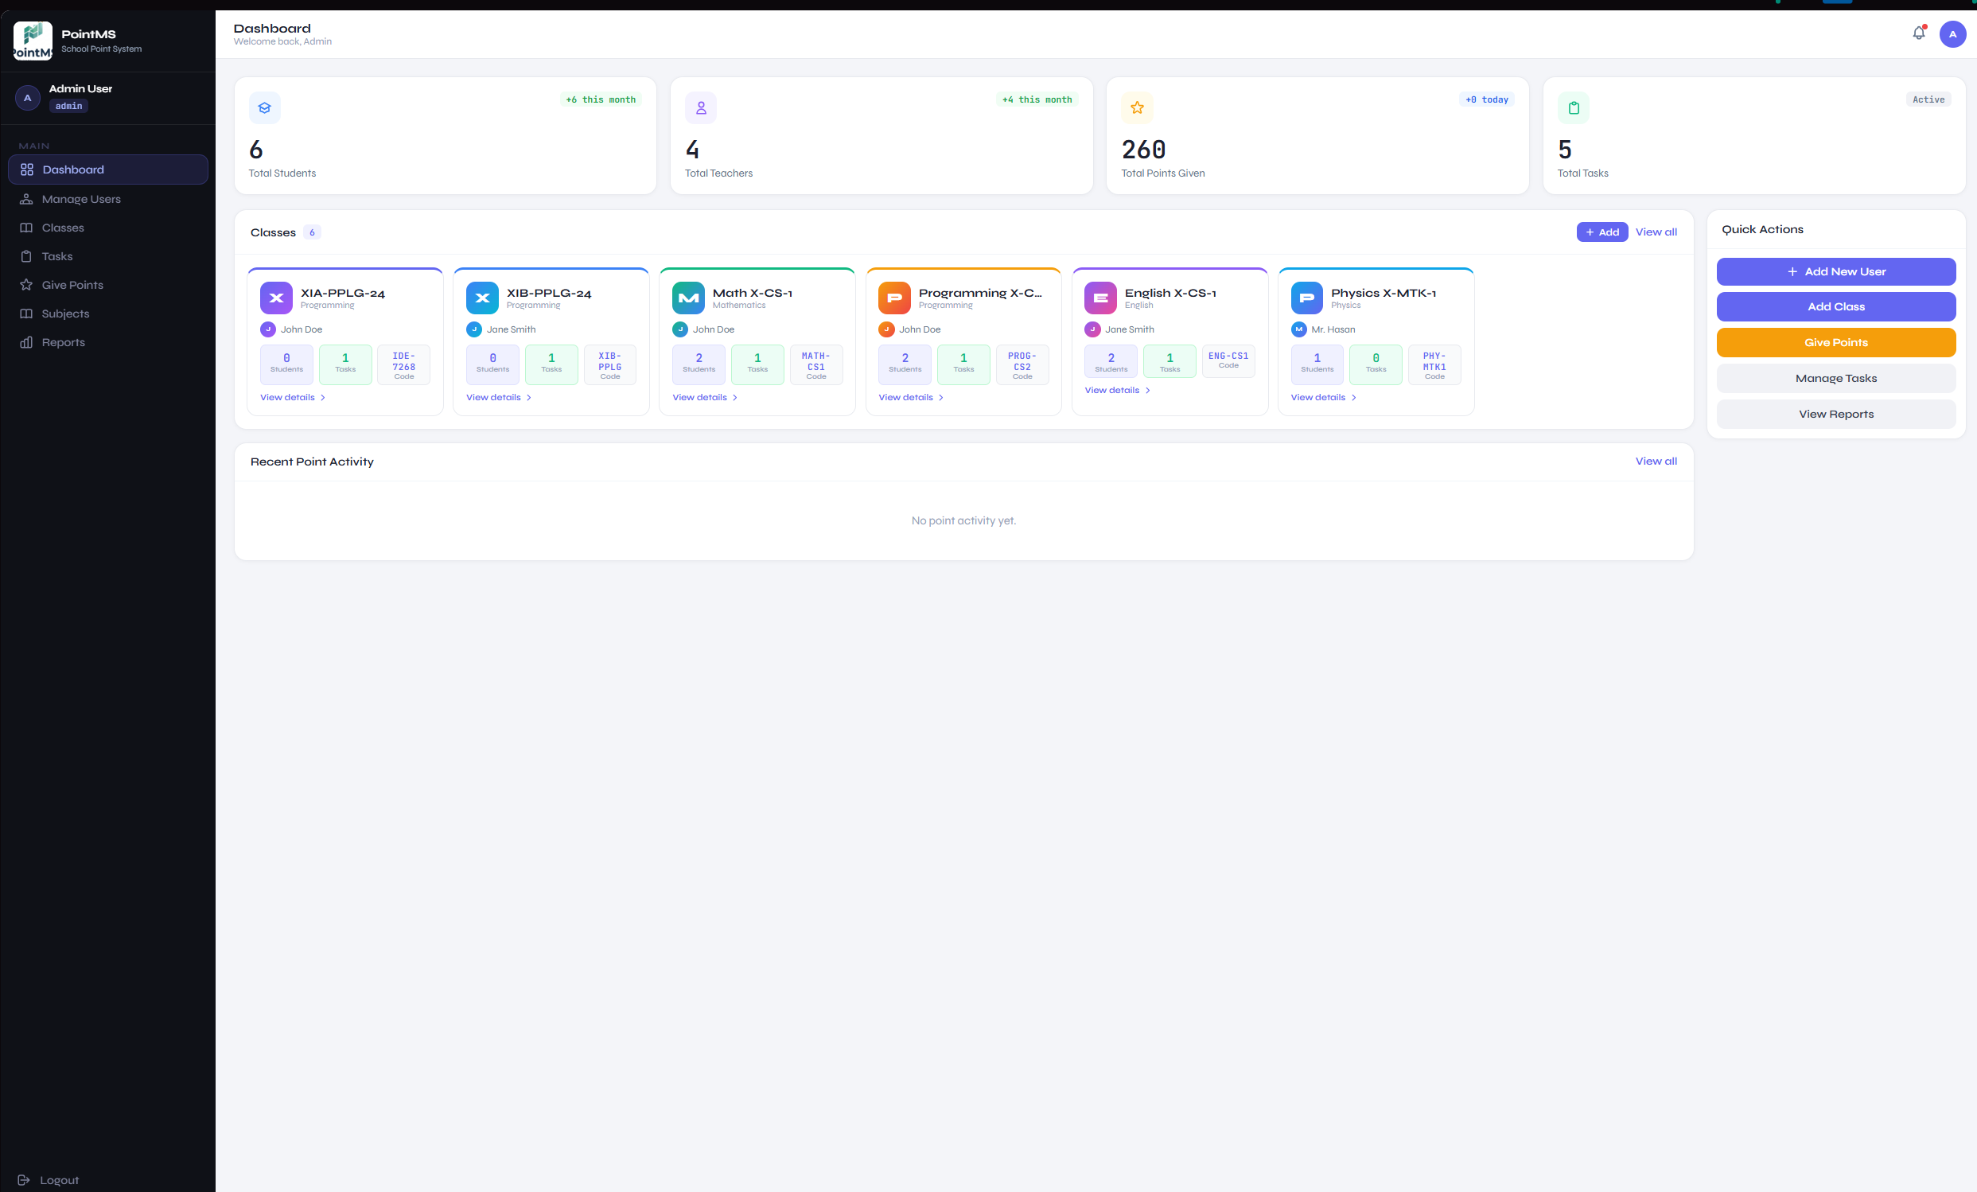View details of XIA-PPLG-24
Viewport: 1977px width, 1192px height.
[x=293, y=397]
